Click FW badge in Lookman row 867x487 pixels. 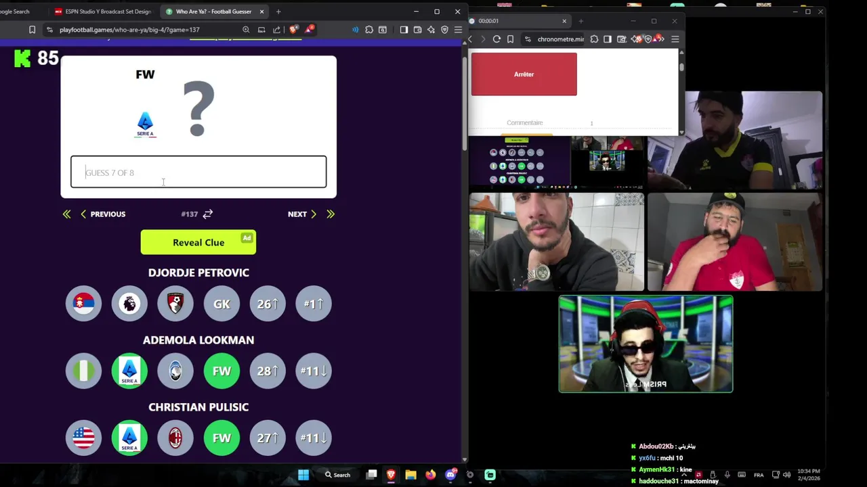click(x=221, y=371)
